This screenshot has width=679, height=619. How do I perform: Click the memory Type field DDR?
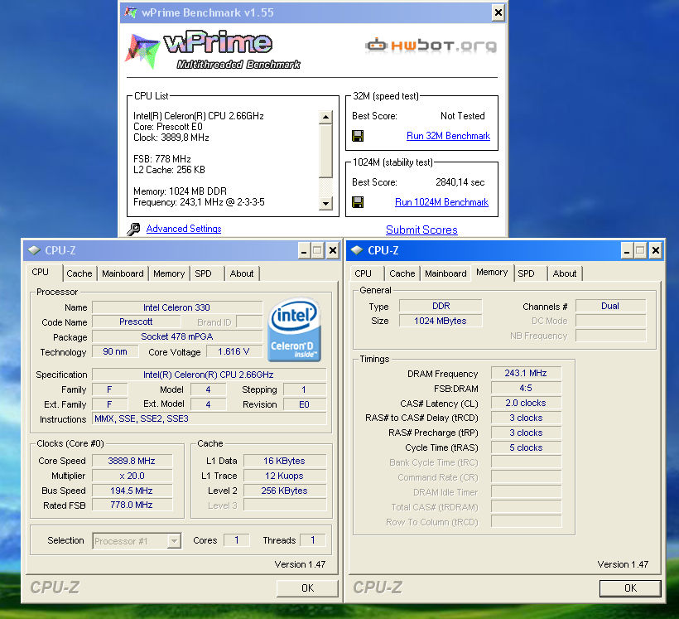click(x=441, y=306)
